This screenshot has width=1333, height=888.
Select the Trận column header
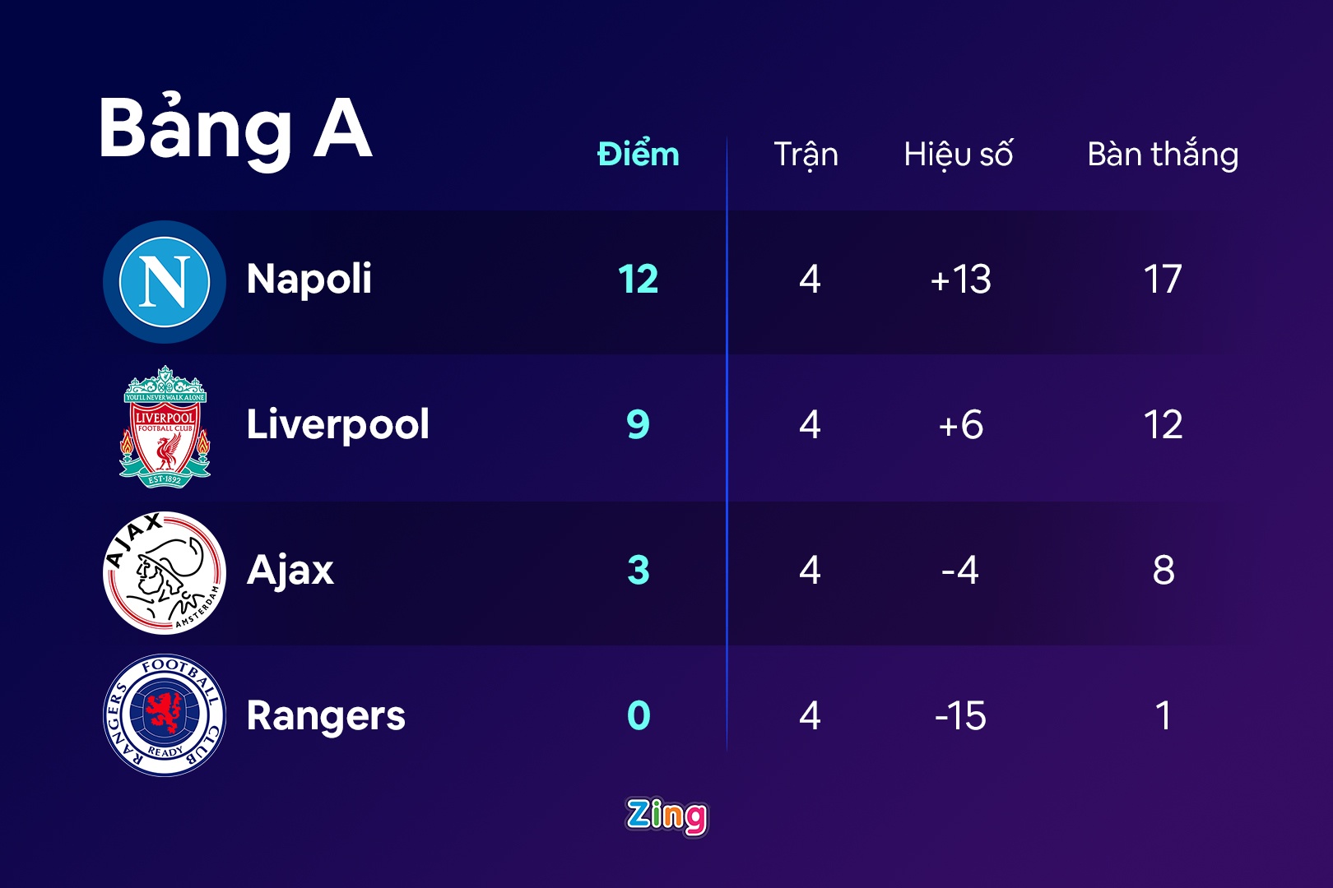(806, 155)
